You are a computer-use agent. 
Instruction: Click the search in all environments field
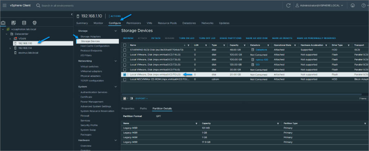pos(58,5)
